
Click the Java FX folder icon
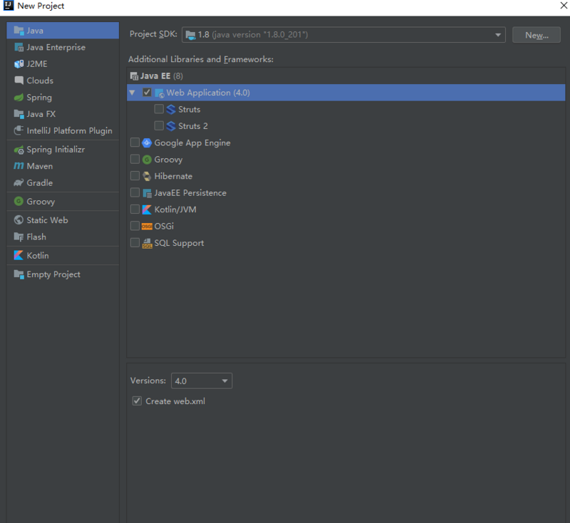pyautogui.click(x=19, y=114)
